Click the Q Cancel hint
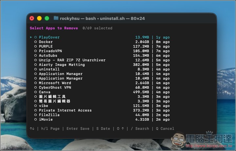 [165, 129]
